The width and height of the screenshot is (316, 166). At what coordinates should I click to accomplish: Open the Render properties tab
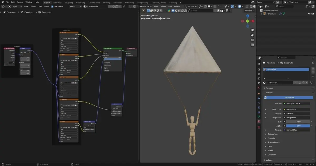259,69
